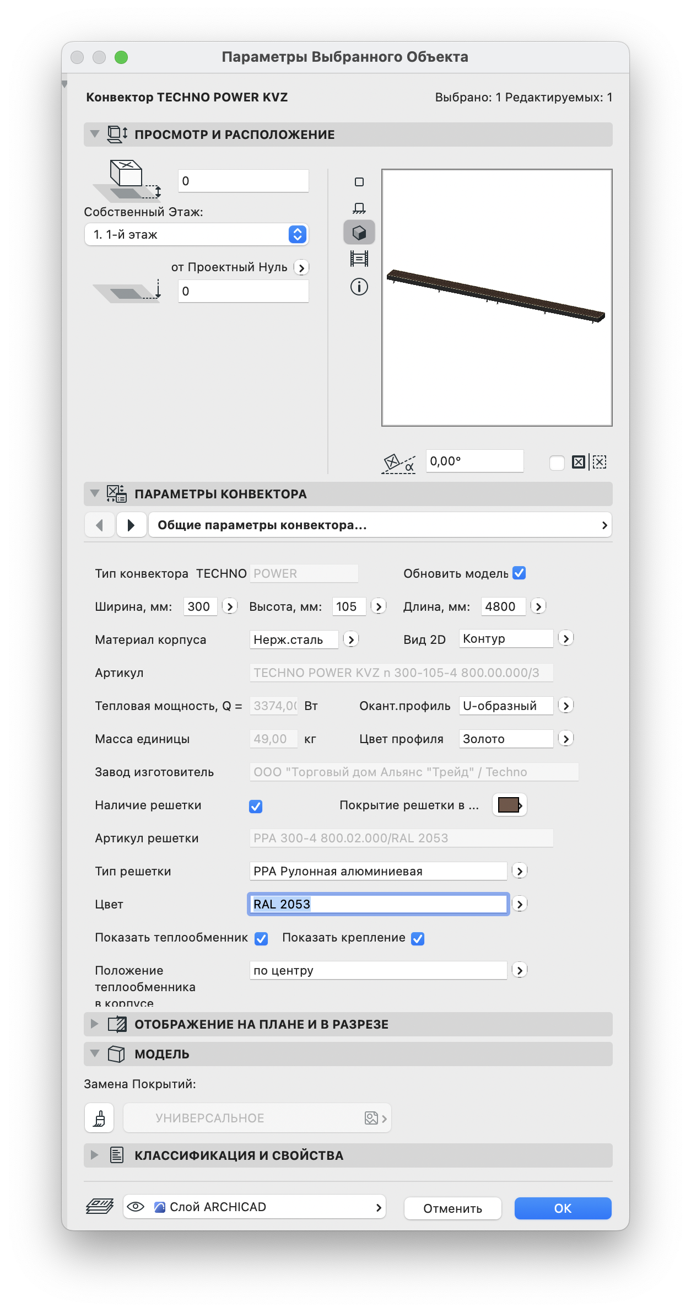Click the rotation angle 0,00° field
Screen dimensions: 691x1312
474,461
